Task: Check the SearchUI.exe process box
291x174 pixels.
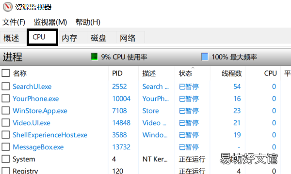Action: pos(5,87)
